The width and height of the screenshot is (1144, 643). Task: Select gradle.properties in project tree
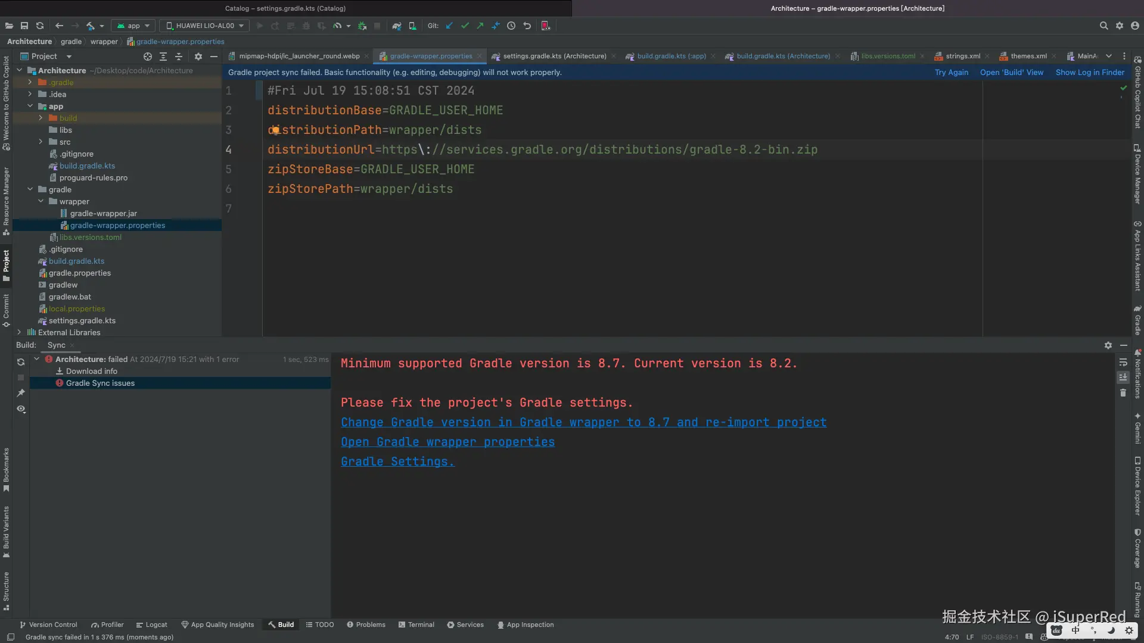80,273
